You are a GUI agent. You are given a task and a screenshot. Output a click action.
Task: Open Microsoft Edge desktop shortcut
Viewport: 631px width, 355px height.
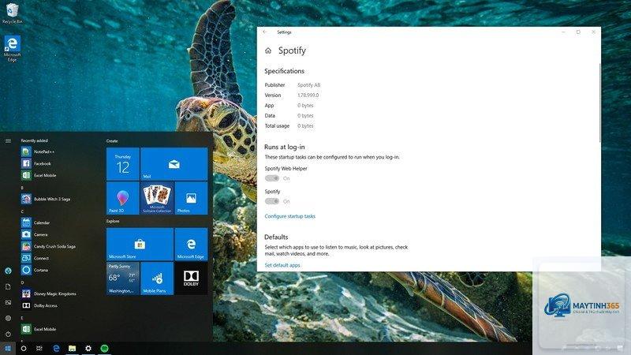point(12,49)
